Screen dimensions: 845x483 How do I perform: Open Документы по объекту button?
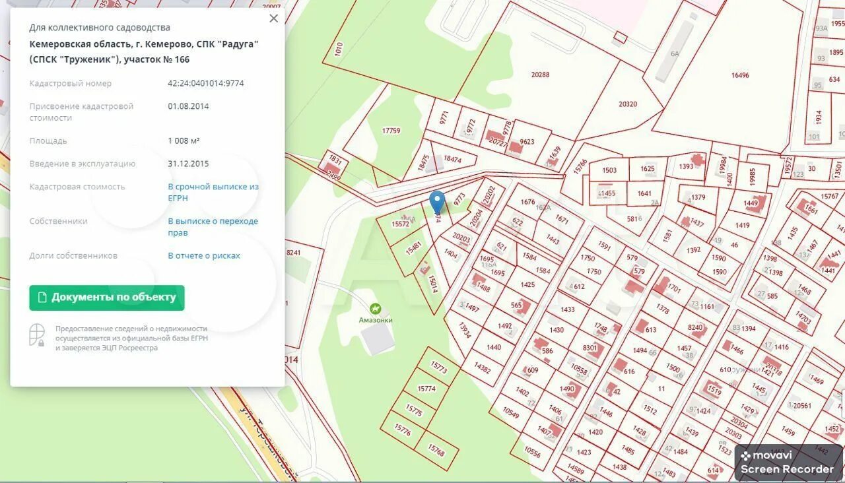pyautogui.click(x=107, y=298)
